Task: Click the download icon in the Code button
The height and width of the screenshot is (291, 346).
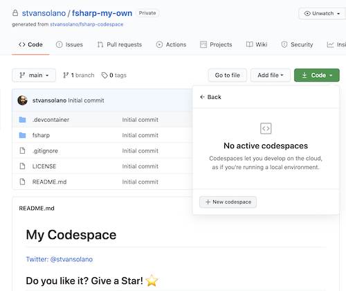Action: tap(304, 75)
